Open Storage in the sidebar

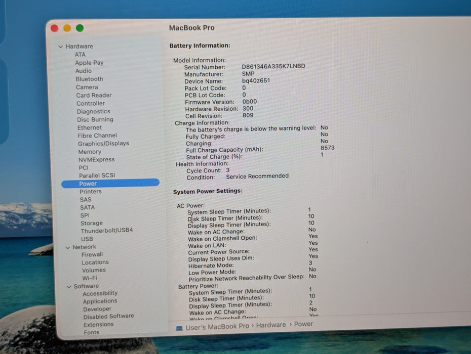click(92, 223)
